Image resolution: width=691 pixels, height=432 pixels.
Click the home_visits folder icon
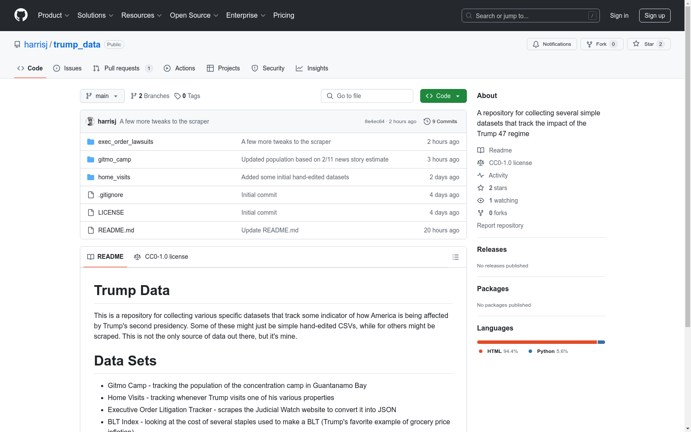click(x=91, y=177)
